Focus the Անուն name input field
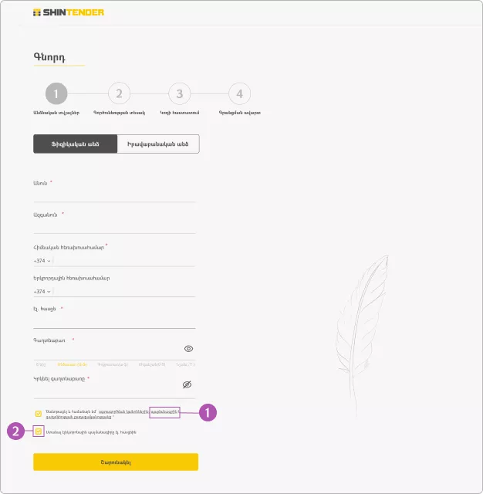483x494 pixels. point(115,195)
